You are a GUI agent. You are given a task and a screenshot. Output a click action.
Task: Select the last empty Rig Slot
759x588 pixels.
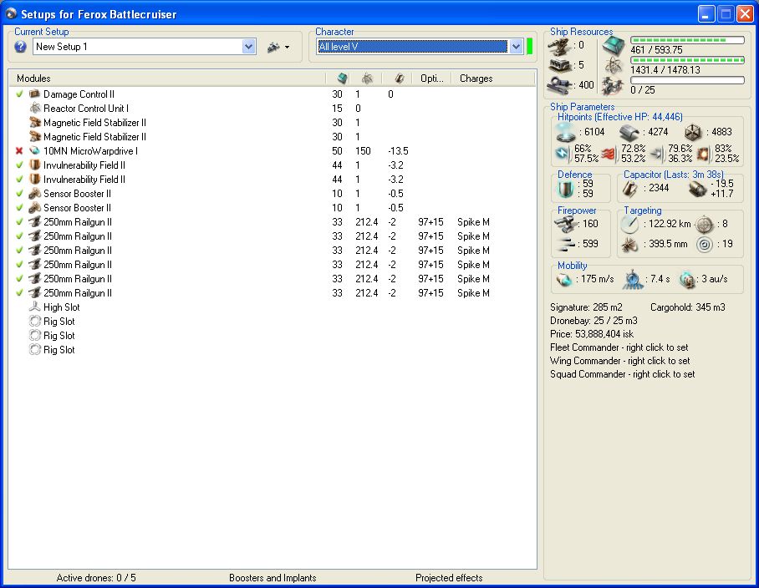coord(272,350)
